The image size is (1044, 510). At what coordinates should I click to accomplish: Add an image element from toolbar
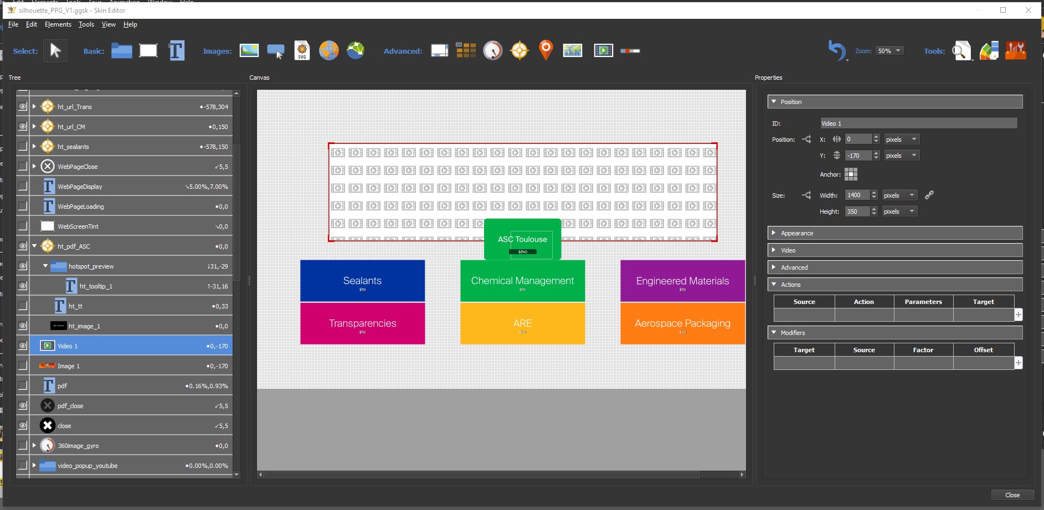pos(249,51)
